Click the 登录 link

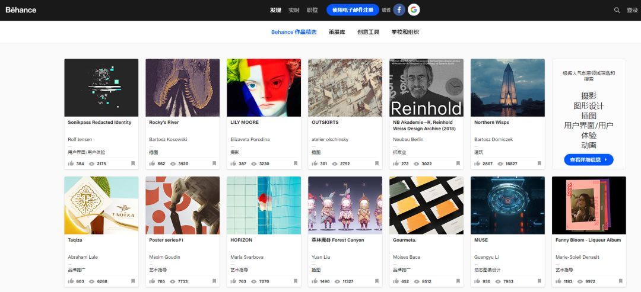point(633,10)
